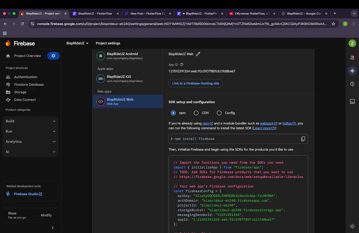Viewport: 359px width, 233px height.
Task: Expand the Analytics product category
Action: pyautogui.click(x=30, y=142)
